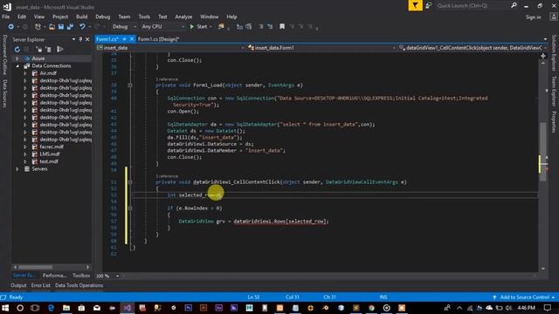
Task: Select the LMS.mdf data connection
Action: coord(50,154)
